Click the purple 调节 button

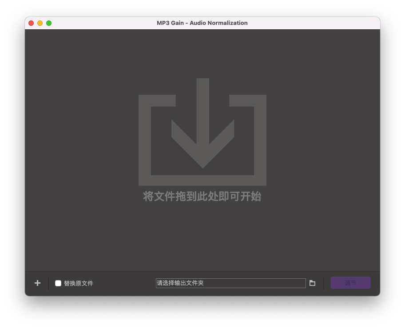click(350, 283)
